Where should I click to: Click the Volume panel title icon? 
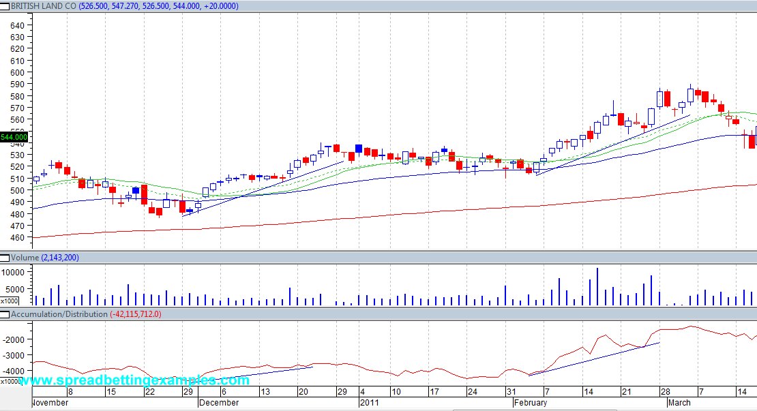[x=5, y=258]
